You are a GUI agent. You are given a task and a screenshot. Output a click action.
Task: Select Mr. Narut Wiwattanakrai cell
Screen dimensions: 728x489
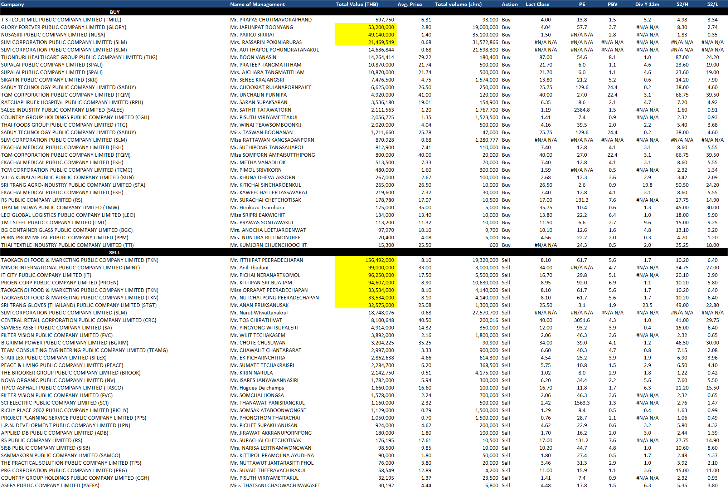click(x=259, y=313)
